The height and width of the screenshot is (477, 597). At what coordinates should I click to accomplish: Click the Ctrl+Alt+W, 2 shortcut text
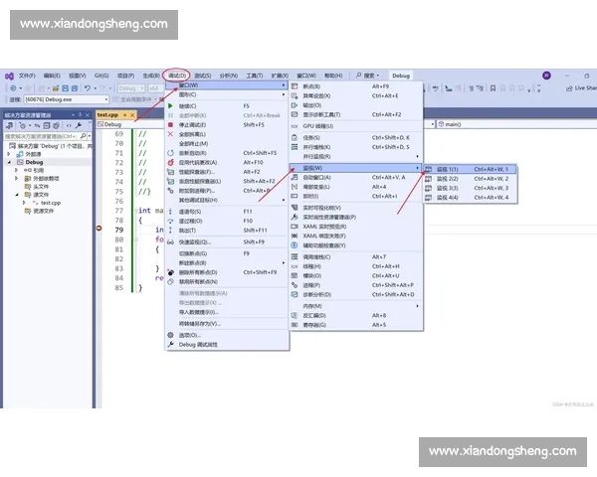click(x=492, y=179)
